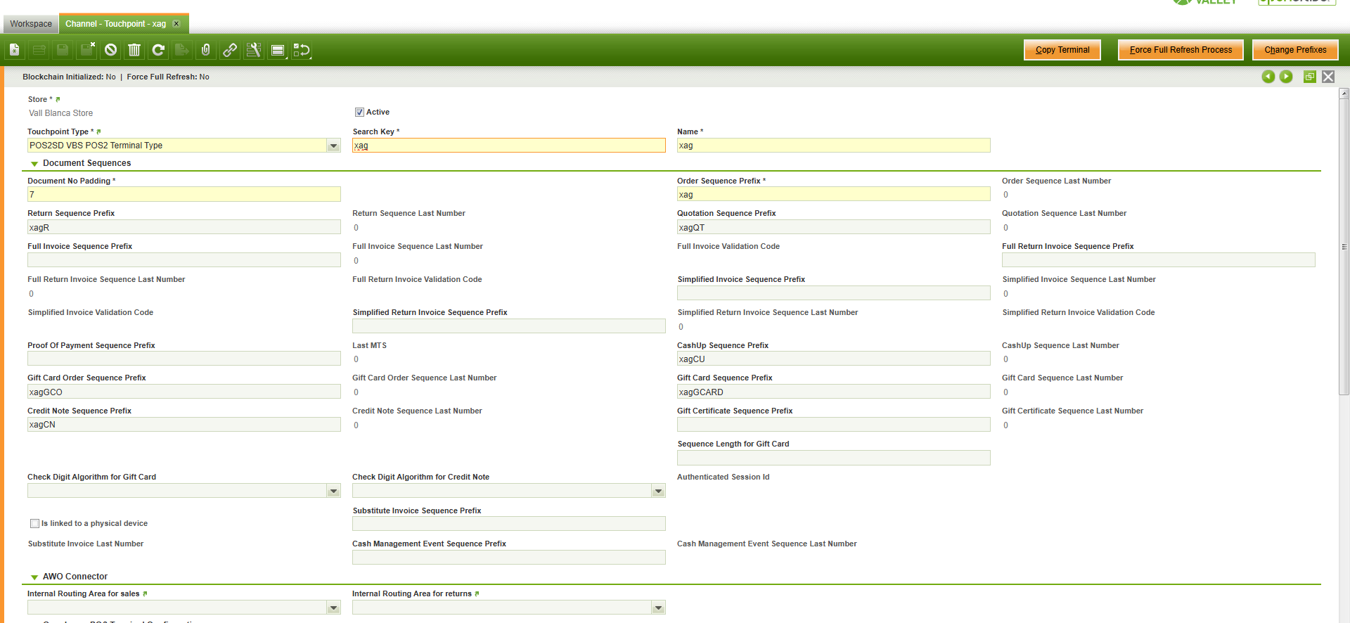Image resolution: width=1350 pixels, height=623 pixels.
Task: Uncheck the Active checkbox
Action: point(359,113)
